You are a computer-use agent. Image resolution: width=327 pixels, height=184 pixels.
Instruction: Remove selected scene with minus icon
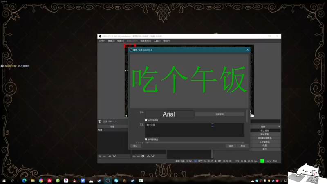[x=105, y=156]
